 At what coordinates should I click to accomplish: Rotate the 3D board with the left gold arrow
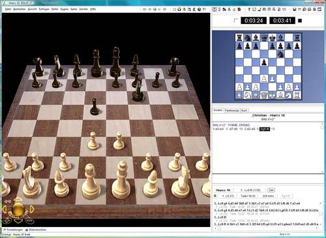(x=5, y=209)
